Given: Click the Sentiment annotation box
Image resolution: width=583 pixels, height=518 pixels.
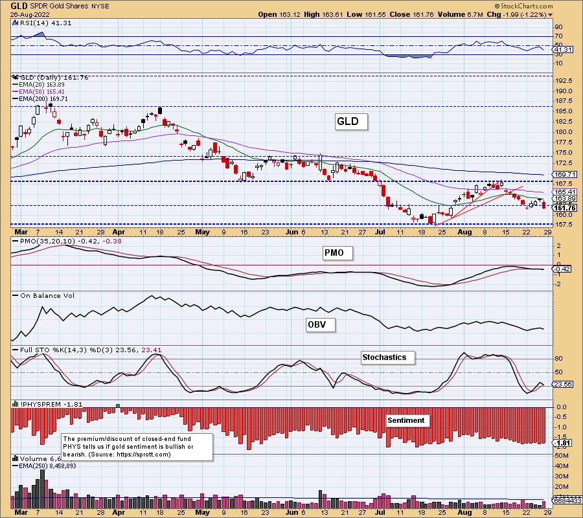Looking at the screenshot, I should point(408,421).
